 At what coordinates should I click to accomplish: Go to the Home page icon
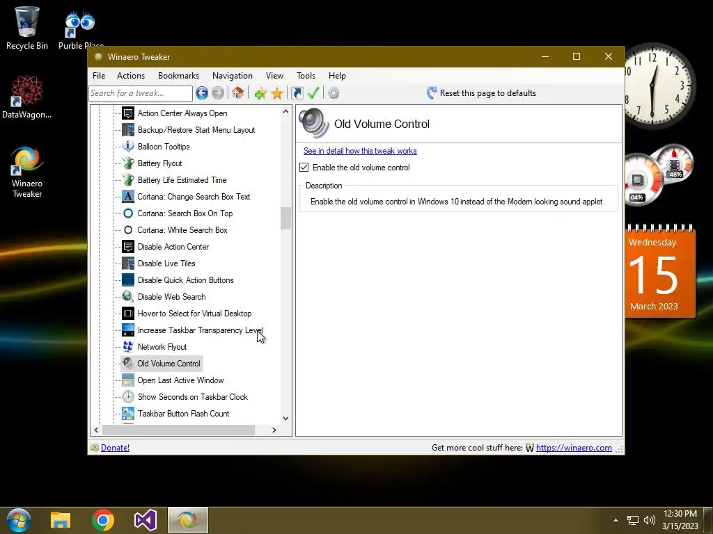pyautogui.click(x=237, y=93)
